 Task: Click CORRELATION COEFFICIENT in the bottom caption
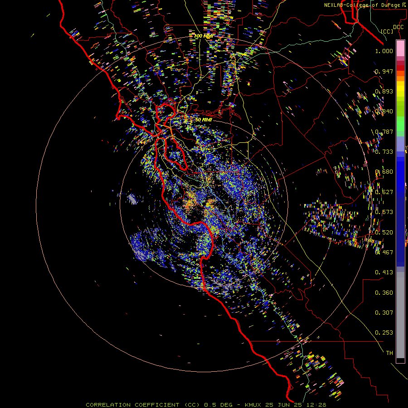[x=132, y=405]
